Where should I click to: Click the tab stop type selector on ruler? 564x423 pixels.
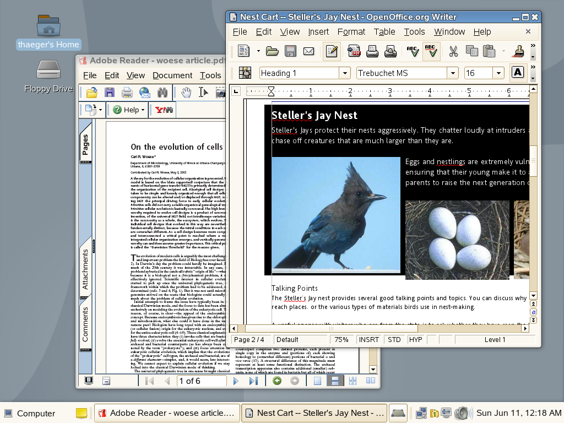pos(236,91)
